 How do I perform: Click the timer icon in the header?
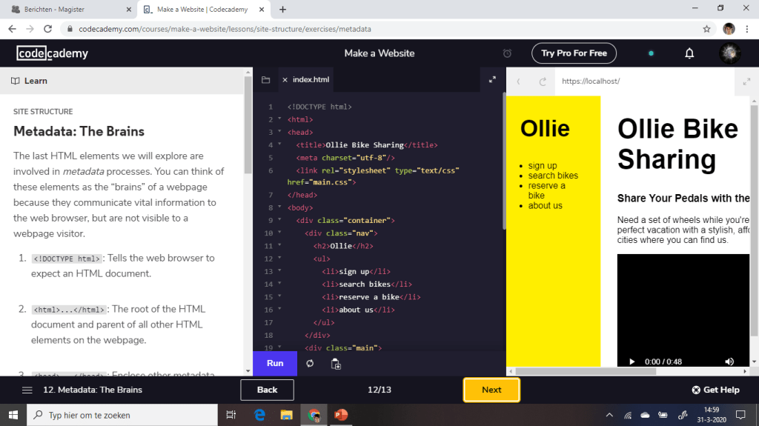click(507, 53)
